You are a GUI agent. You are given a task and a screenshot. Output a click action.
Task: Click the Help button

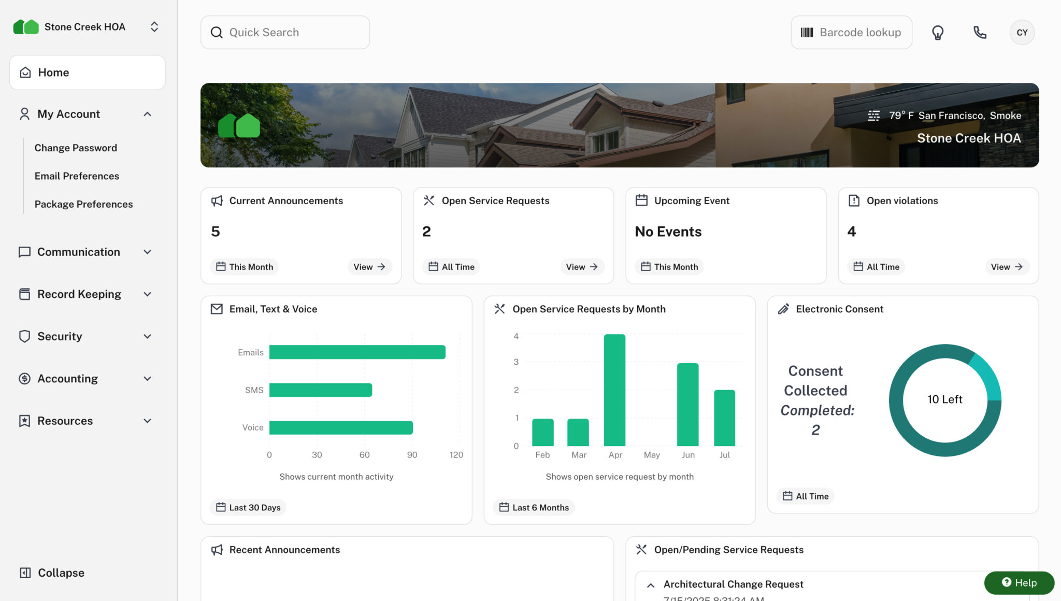pyautogui.click(x=1019, y=582)
